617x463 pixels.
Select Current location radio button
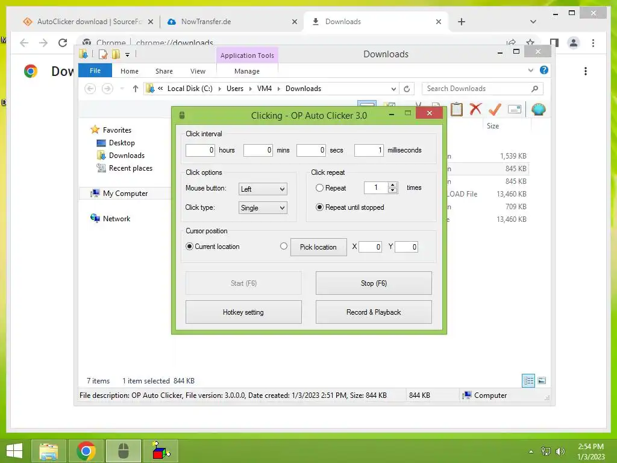[189, 246]
